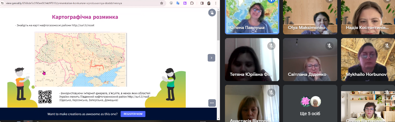Open the Chrome three-dot menu

pyautogui.click(x=216, y=3)
